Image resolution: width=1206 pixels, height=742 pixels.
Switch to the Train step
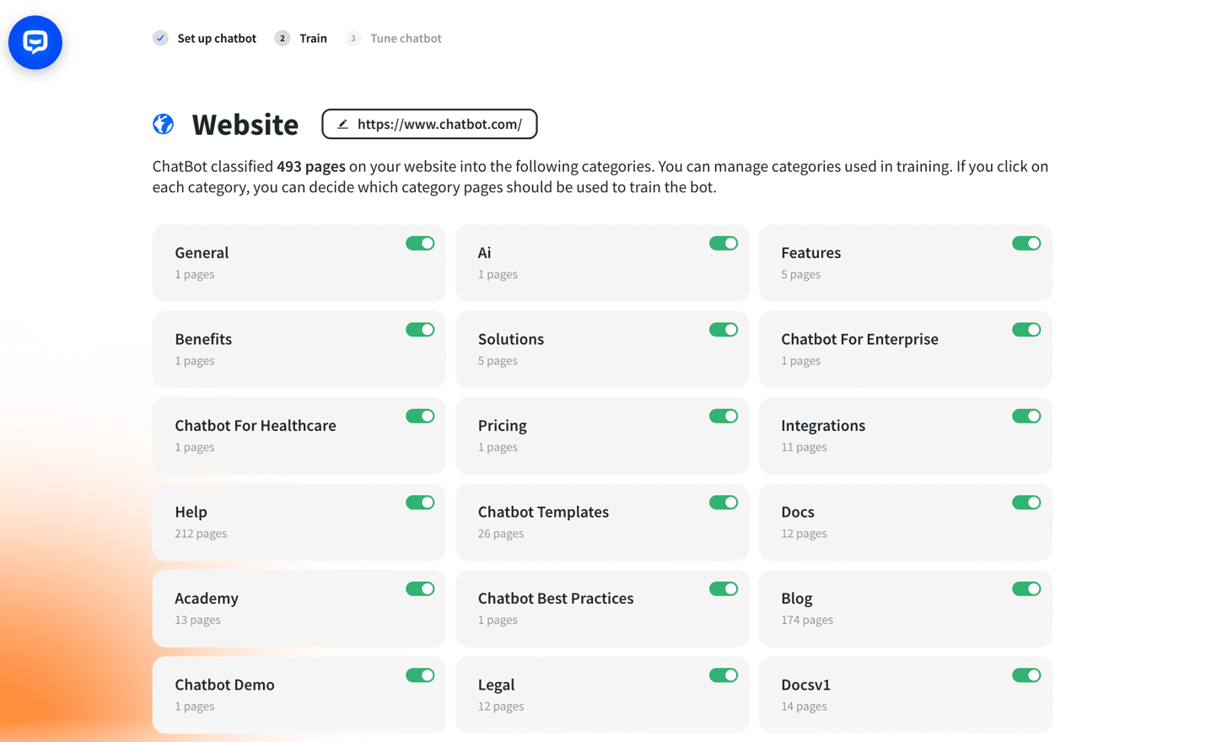click(313, 38)
